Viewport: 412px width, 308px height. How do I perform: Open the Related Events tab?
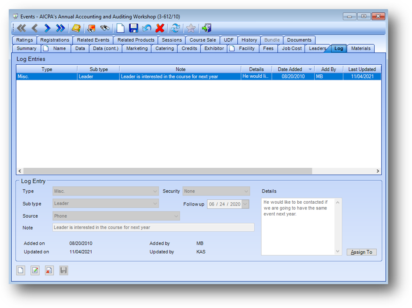tap(93, 40)
